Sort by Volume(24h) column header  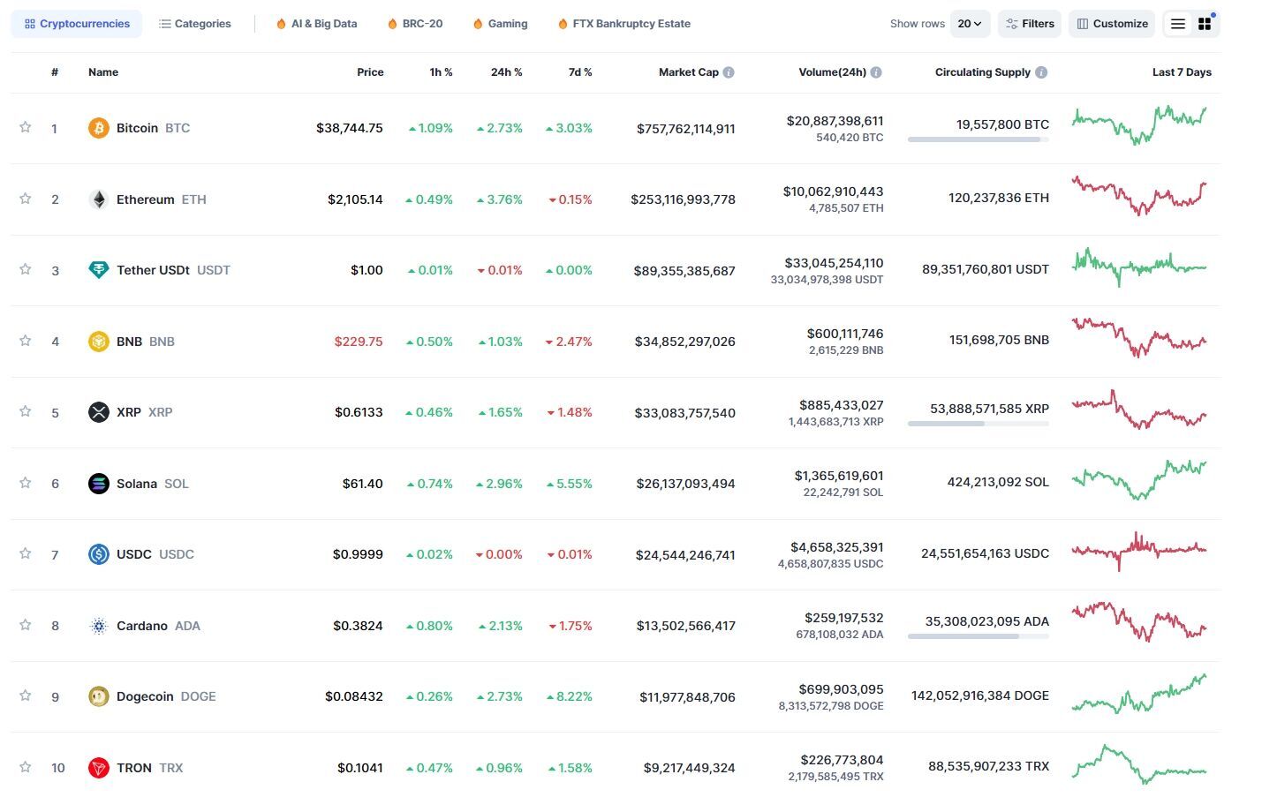click(832, 72)
